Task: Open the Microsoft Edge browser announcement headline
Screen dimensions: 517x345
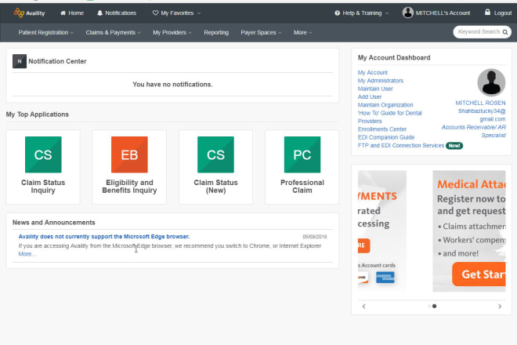Action: (x=104, y=236)
